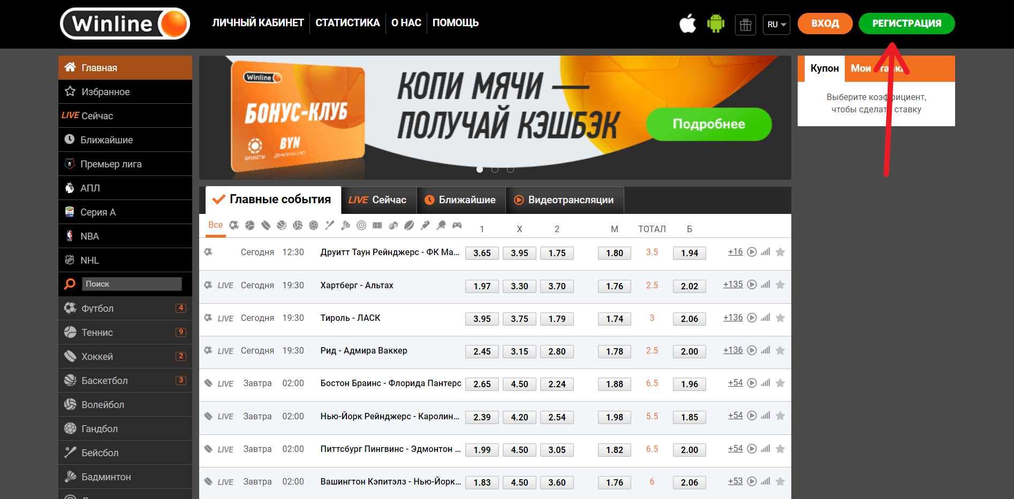Screen dimensions: 1014x499
Task: Open the Видеотрансляции tab
Action: [565, 200]
